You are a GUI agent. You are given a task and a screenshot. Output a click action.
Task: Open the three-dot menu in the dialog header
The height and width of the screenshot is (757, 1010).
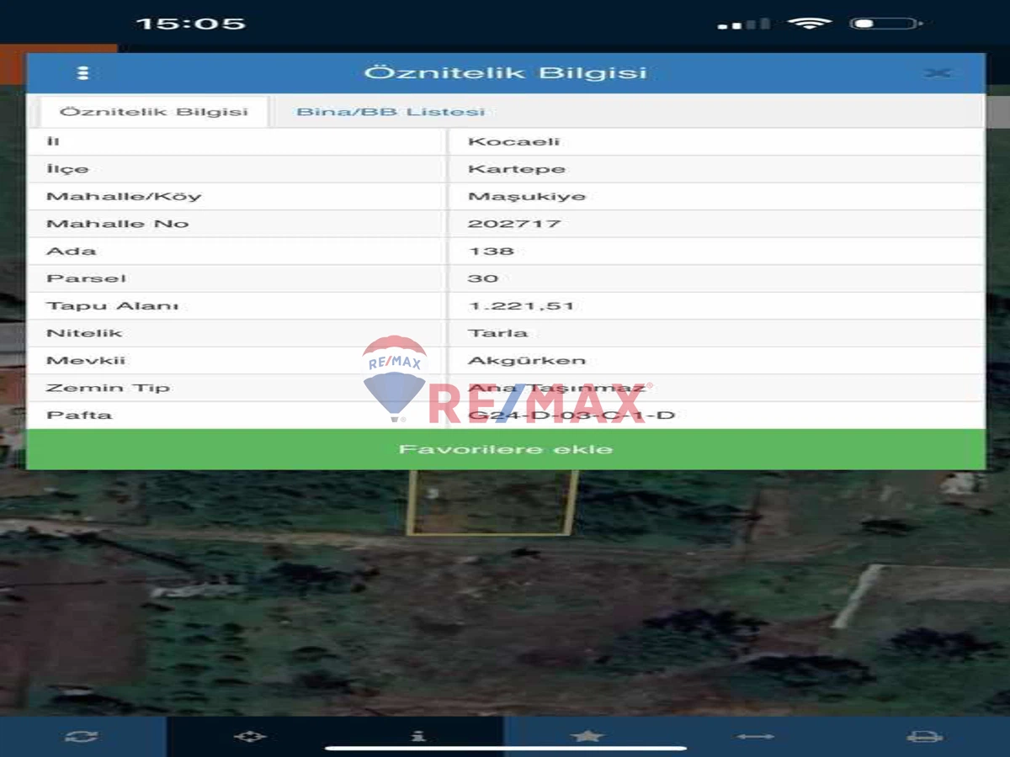pyautogui.click(x=82, y=73)
